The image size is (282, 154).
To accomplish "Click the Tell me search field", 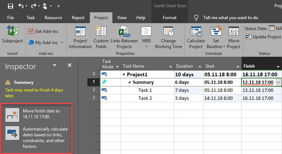I will click(x=231, y=18).
